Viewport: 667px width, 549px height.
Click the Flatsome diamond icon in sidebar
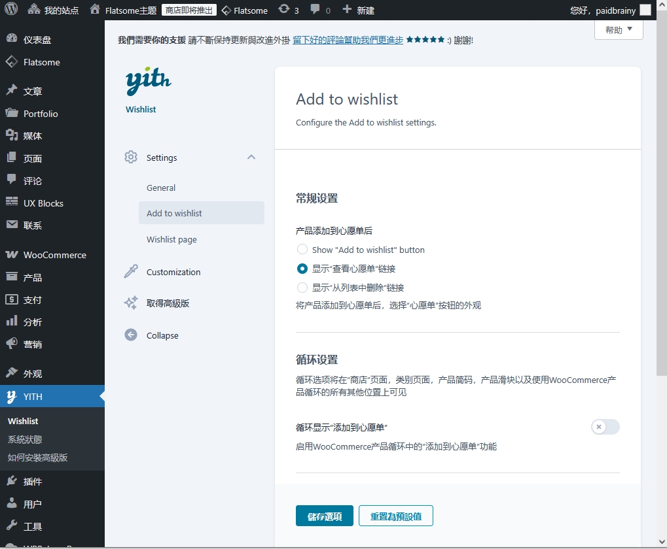pyautogui.click(x=12, y=62)
